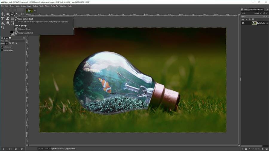Click the black foreground color swatch
This screenshot has height=151, width=269.
coord(11,32)
